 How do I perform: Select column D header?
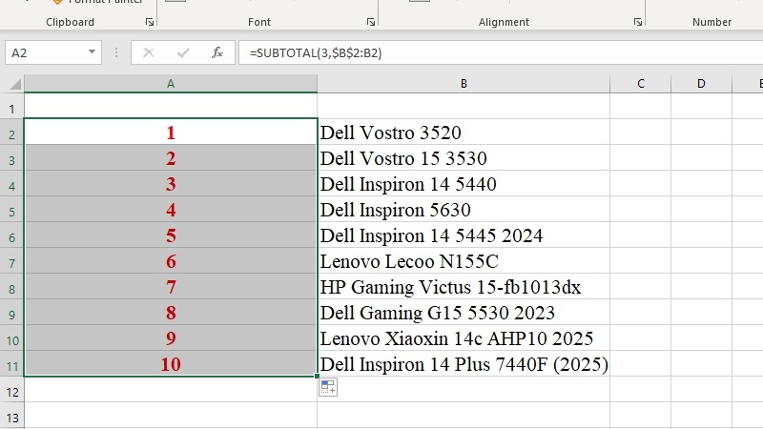point(701,84)
